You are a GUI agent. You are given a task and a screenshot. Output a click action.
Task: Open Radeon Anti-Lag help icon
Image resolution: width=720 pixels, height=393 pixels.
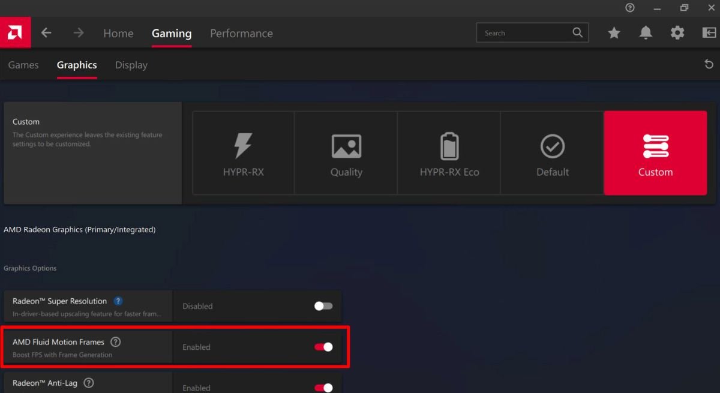[x=89, y=383]
